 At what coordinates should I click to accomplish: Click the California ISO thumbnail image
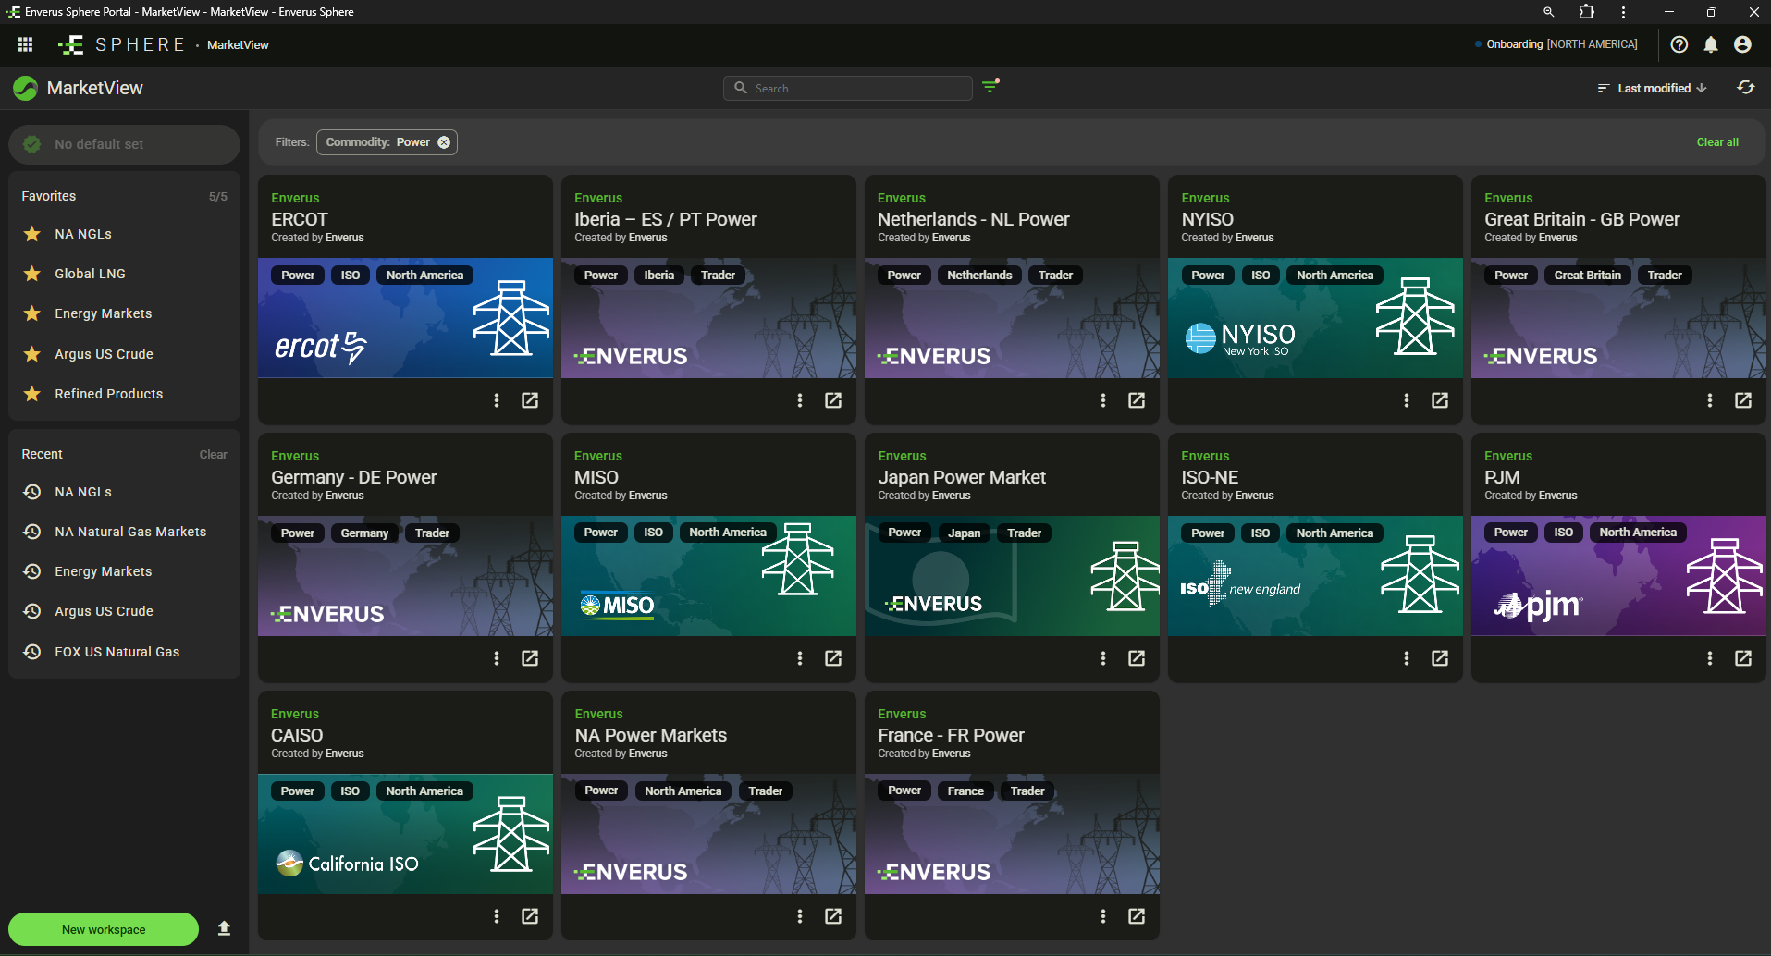click(x=405, y=834)
